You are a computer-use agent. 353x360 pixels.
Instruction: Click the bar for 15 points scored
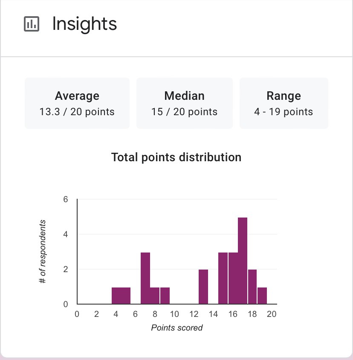point(223,278)
